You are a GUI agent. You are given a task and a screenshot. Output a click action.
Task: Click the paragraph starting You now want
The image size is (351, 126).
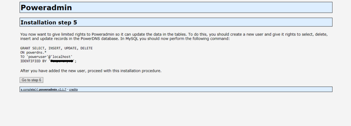174,36
